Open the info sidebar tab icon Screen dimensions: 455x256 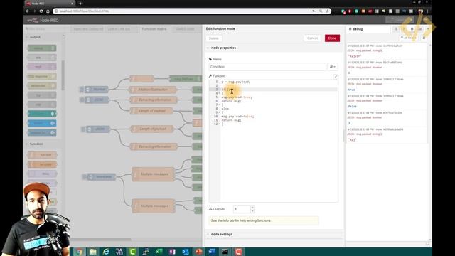(396, 29)
